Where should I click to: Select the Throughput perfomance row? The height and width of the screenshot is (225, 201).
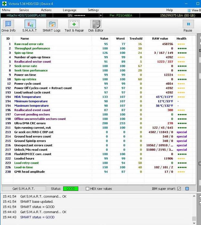99,48
